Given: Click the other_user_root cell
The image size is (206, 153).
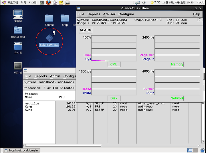Looking at the screenshot, I should [x=151, y=103].
